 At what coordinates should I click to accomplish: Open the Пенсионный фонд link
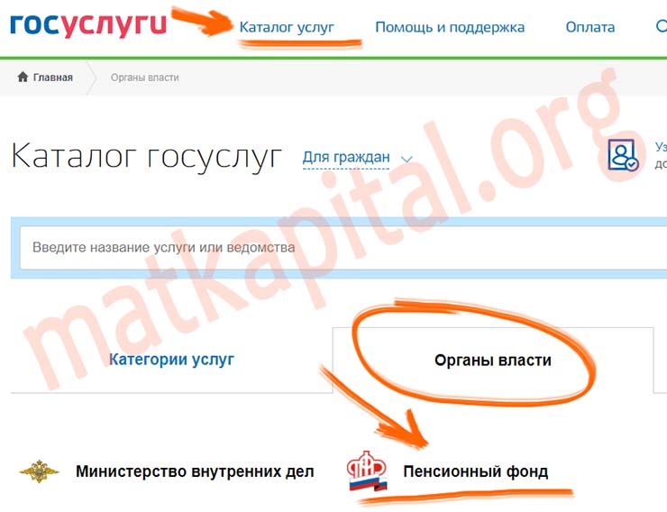[476, 471]
